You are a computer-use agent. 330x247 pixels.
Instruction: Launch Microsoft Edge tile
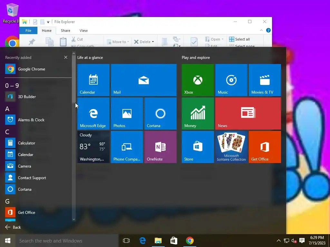pyautogui.click(x=93, y=114)
